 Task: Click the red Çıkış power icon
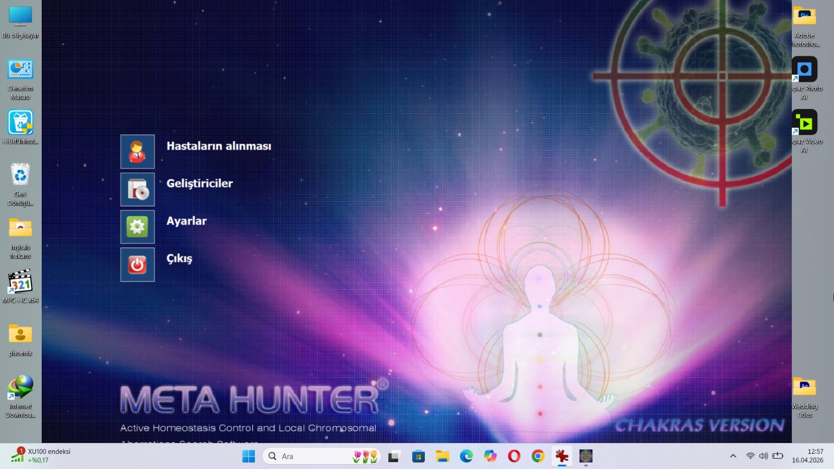[x=138, y=264]
